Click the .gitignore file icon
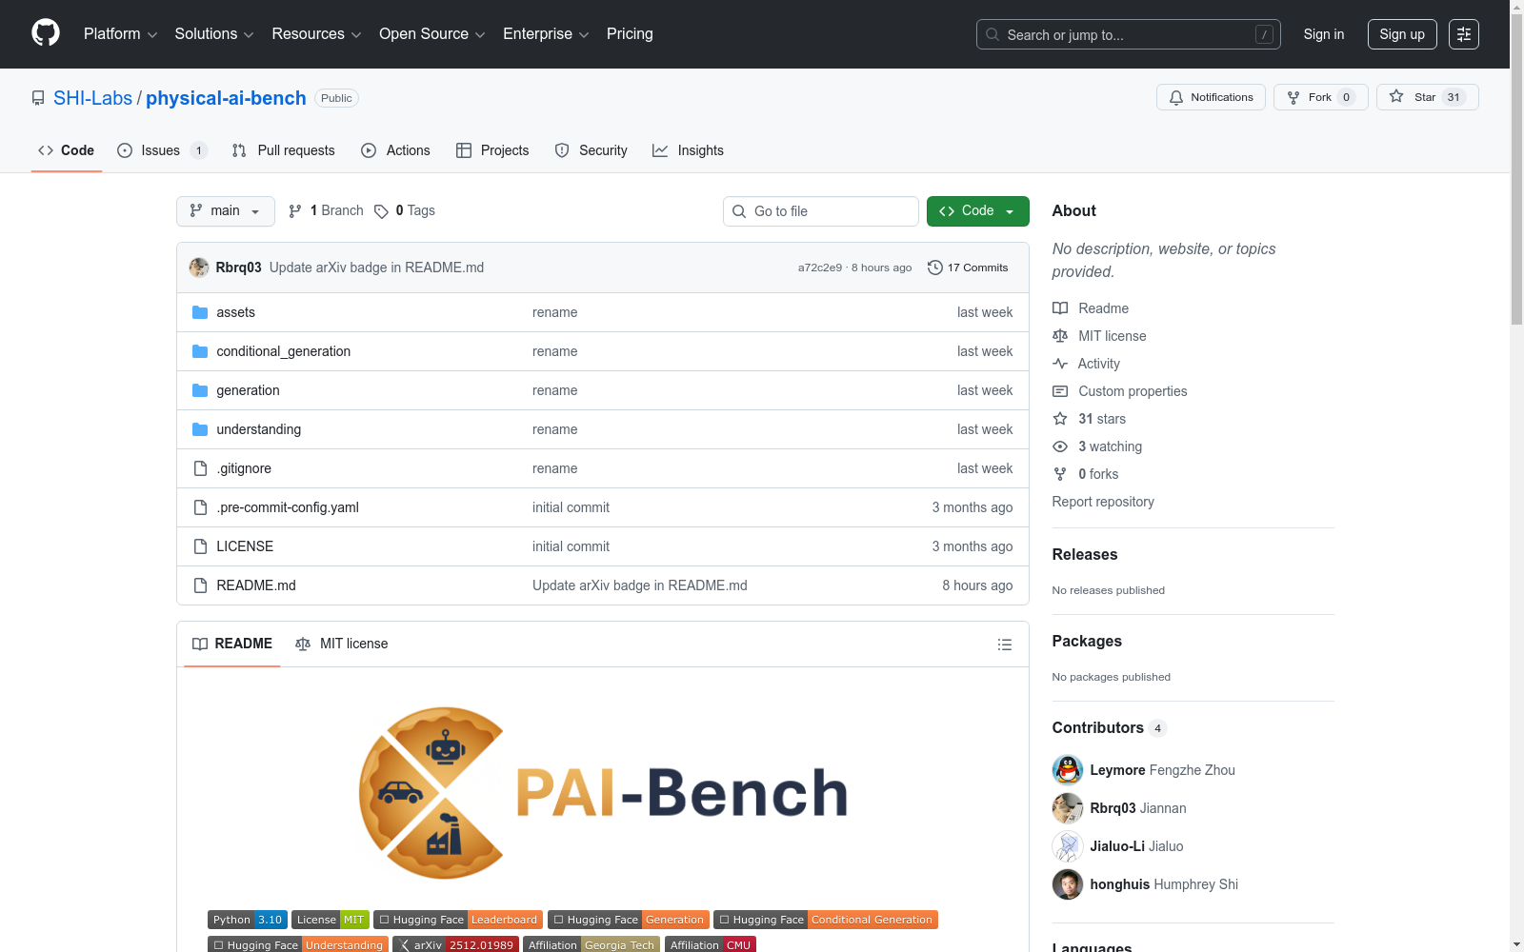The image size is (1524, 952). pyautogui.click(x=200, y=468)
